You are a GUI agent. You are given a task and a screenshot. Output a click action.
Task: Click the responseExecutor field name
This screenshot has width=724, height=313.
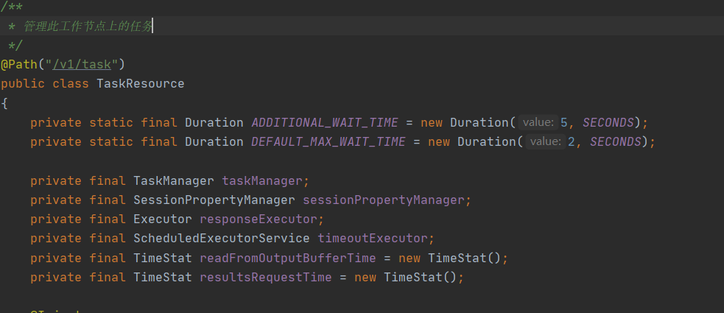tap(259, 219)
